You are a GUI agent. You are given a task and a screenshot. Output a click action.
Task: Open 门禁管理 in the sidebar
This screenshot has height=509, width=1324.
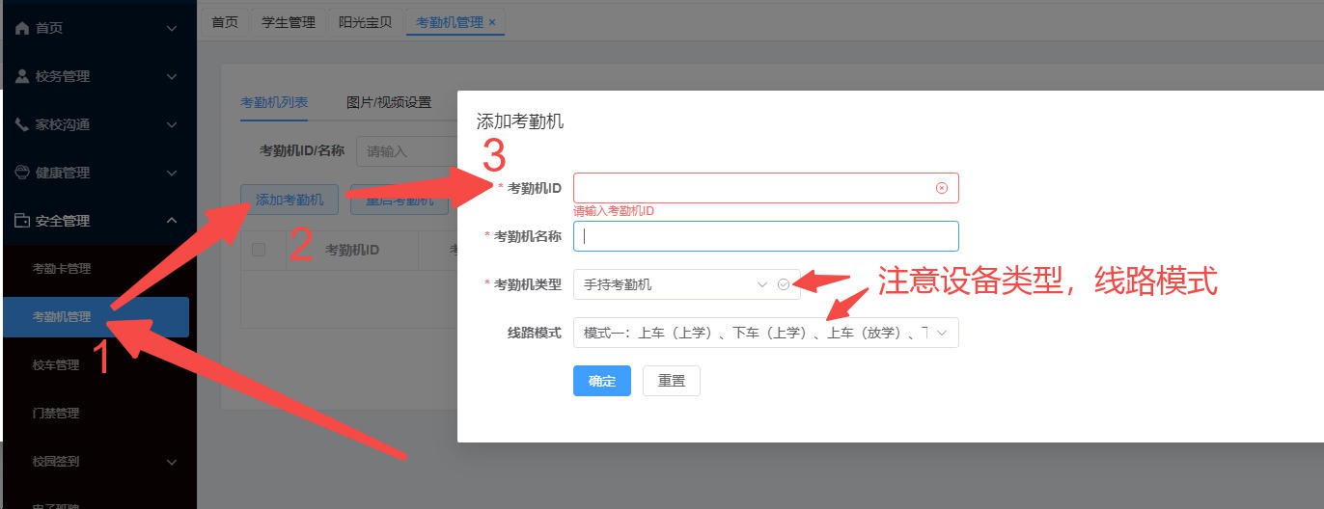coord(56,414)
